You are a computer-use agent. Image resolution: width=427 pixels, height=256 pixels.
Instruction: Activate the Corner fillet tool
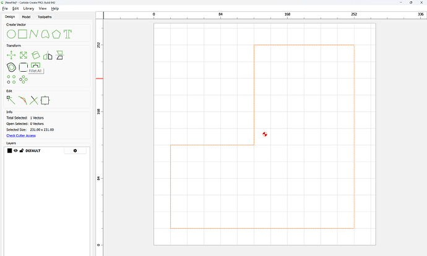(x=24, y=67)
